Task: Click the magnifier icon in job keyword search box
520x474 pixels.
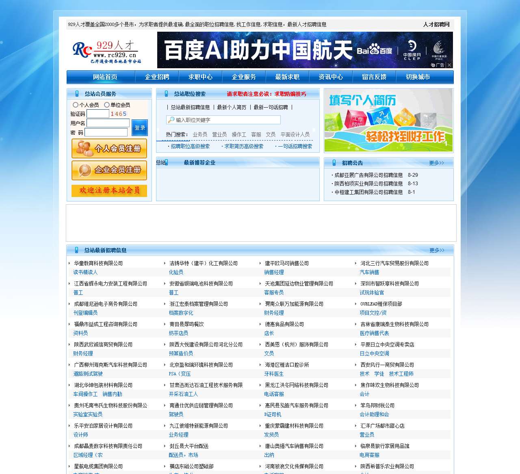Action: click(x=171, y=120)
